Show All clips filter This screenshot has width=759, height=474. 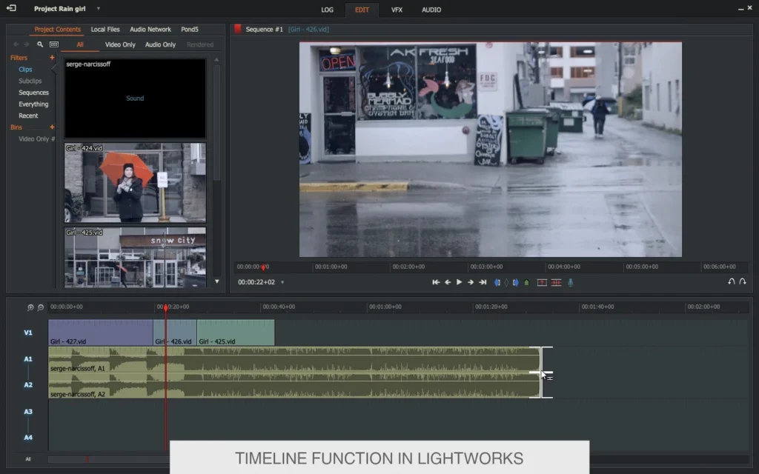pyautogui.click(x=80, y=44)
